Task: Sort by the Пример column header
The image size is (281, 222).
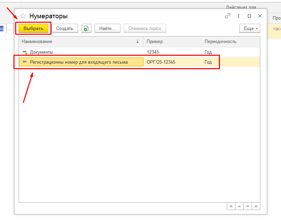Action: (173, 41)
